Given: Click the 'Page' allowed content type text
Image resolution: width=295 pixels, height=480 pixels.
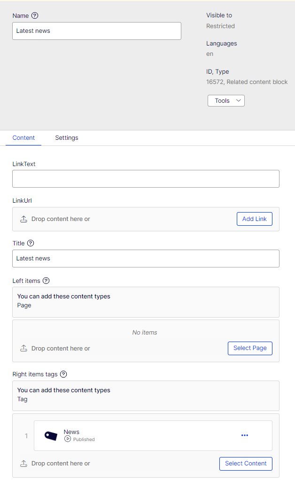Looking at the screenshot, I should tap(24, 305).
